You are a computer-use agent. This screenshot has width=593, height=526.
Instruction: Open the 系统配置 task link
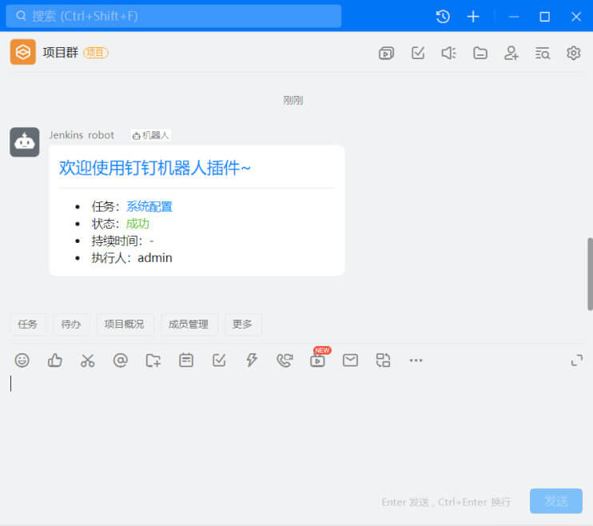(149, 206)
